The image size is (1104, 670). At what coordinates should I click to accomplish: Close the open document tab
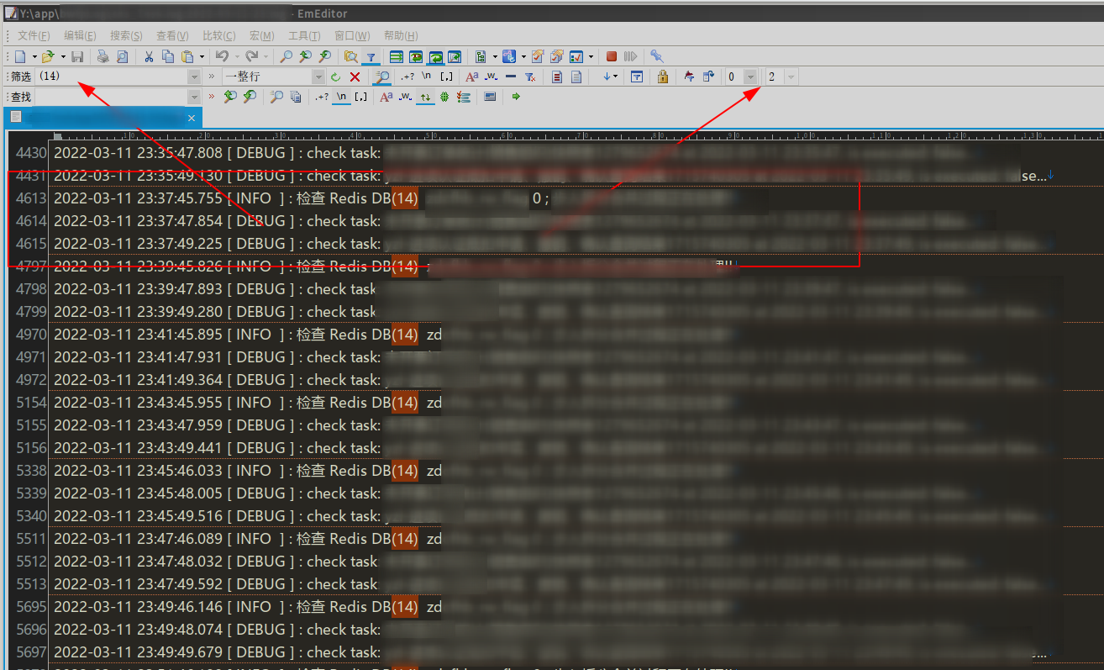(x=192, y=118)
